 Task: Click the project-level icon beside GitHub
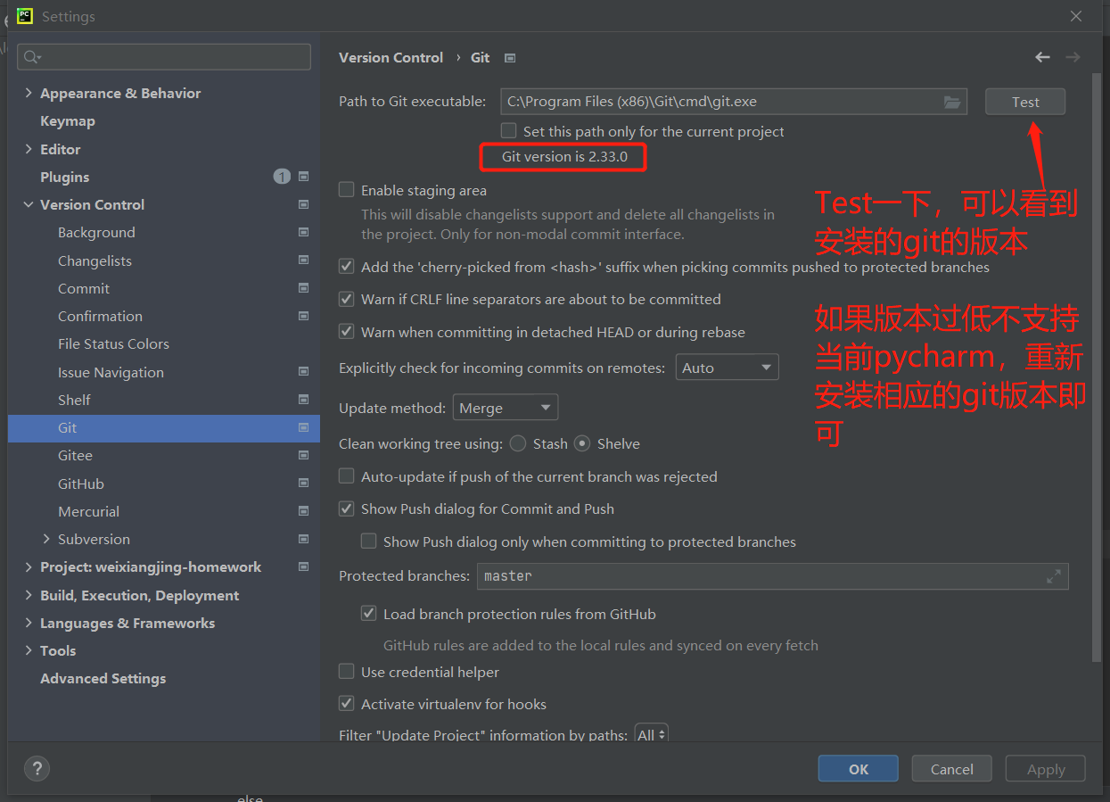tap(303, 484)
